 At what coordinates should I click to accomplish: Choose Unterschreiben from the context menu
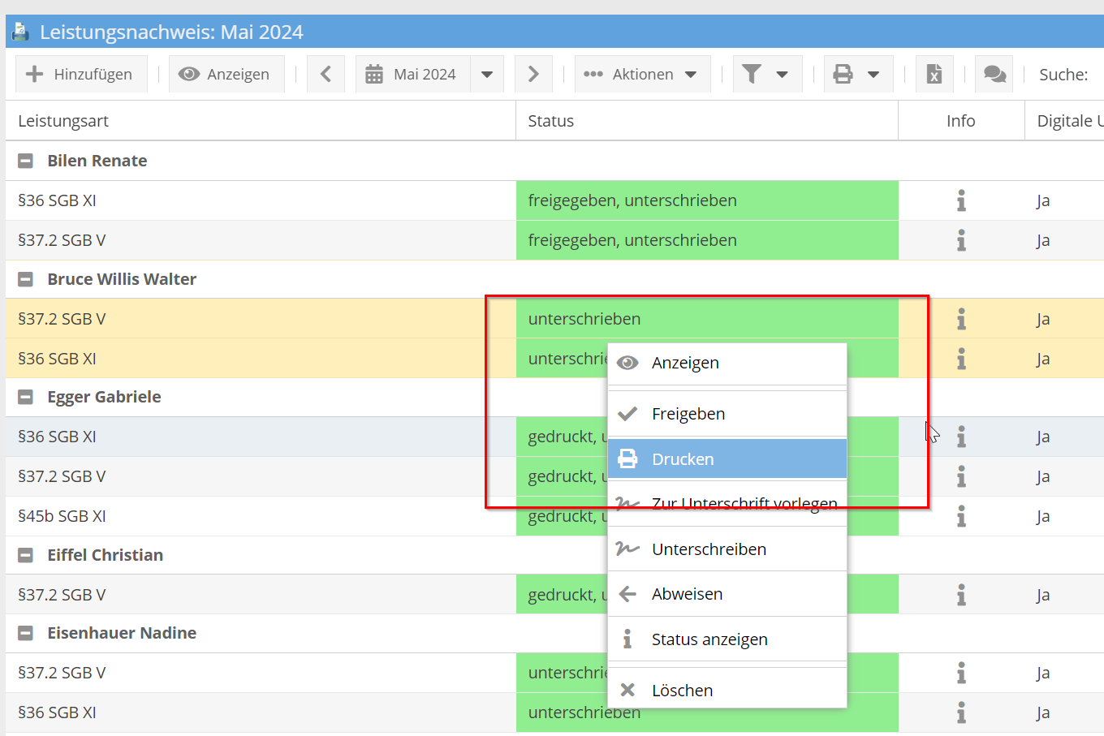pos(709,549)
